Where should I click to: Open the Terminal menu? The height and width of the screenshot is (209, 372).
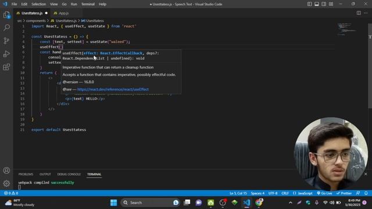(88, 4)
